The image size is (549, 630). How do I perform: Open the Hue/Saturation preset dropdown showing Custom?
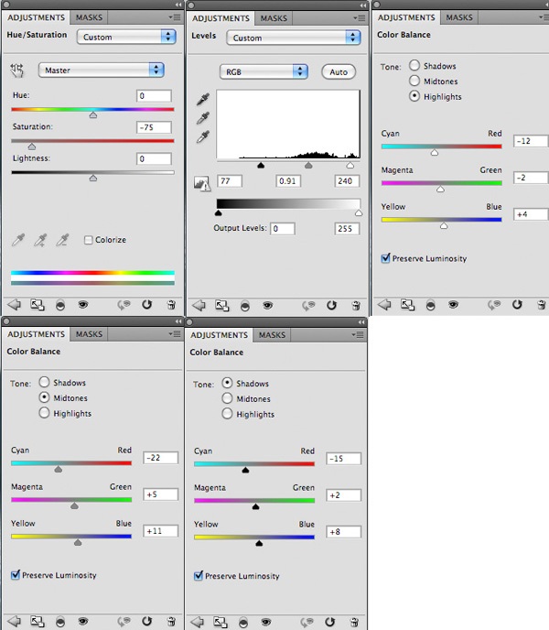tap(126, 37)
